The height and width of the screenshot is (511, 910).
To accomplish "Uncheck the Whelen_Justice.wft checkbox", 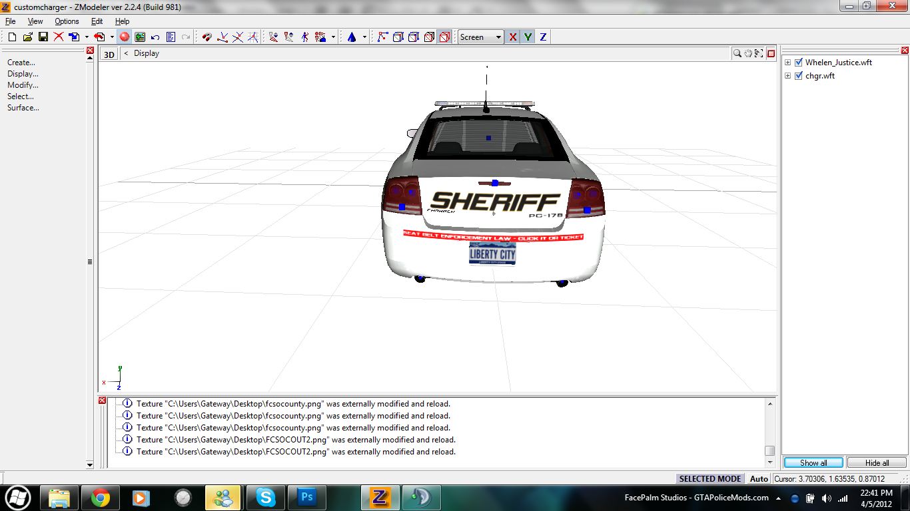I will pos(799,63).
